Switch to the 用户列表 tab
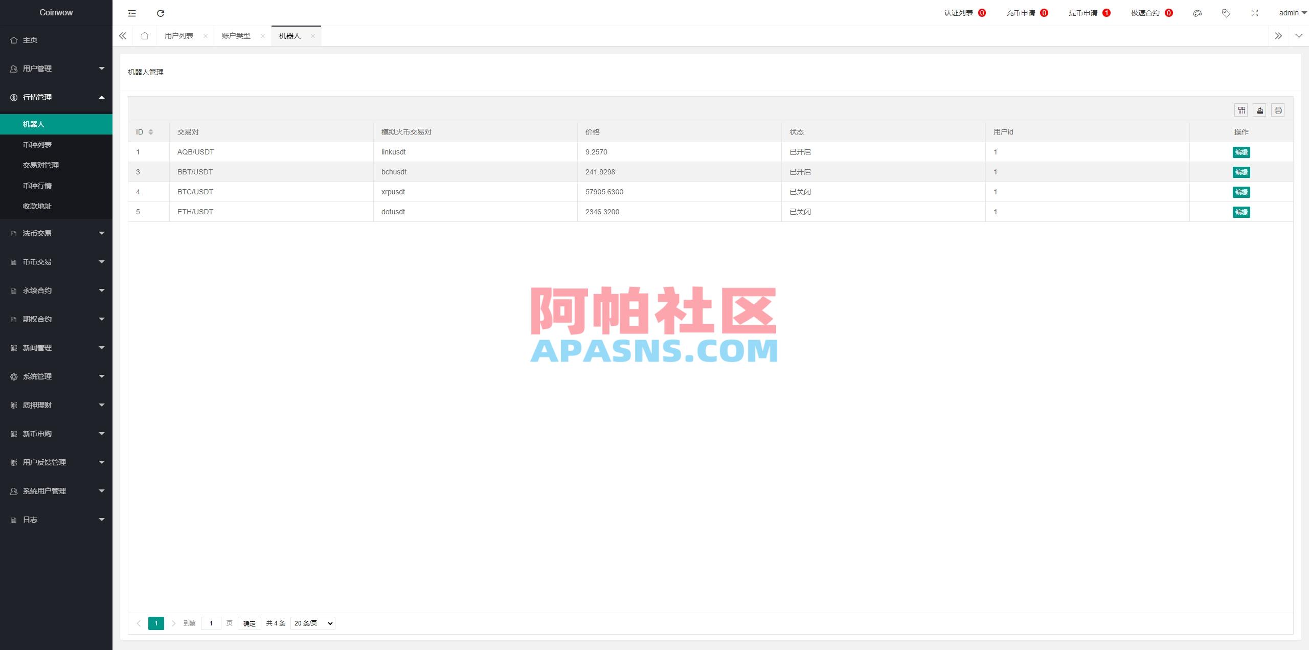The height and width of the screenshot is (650, 1309). pos(179,36)
